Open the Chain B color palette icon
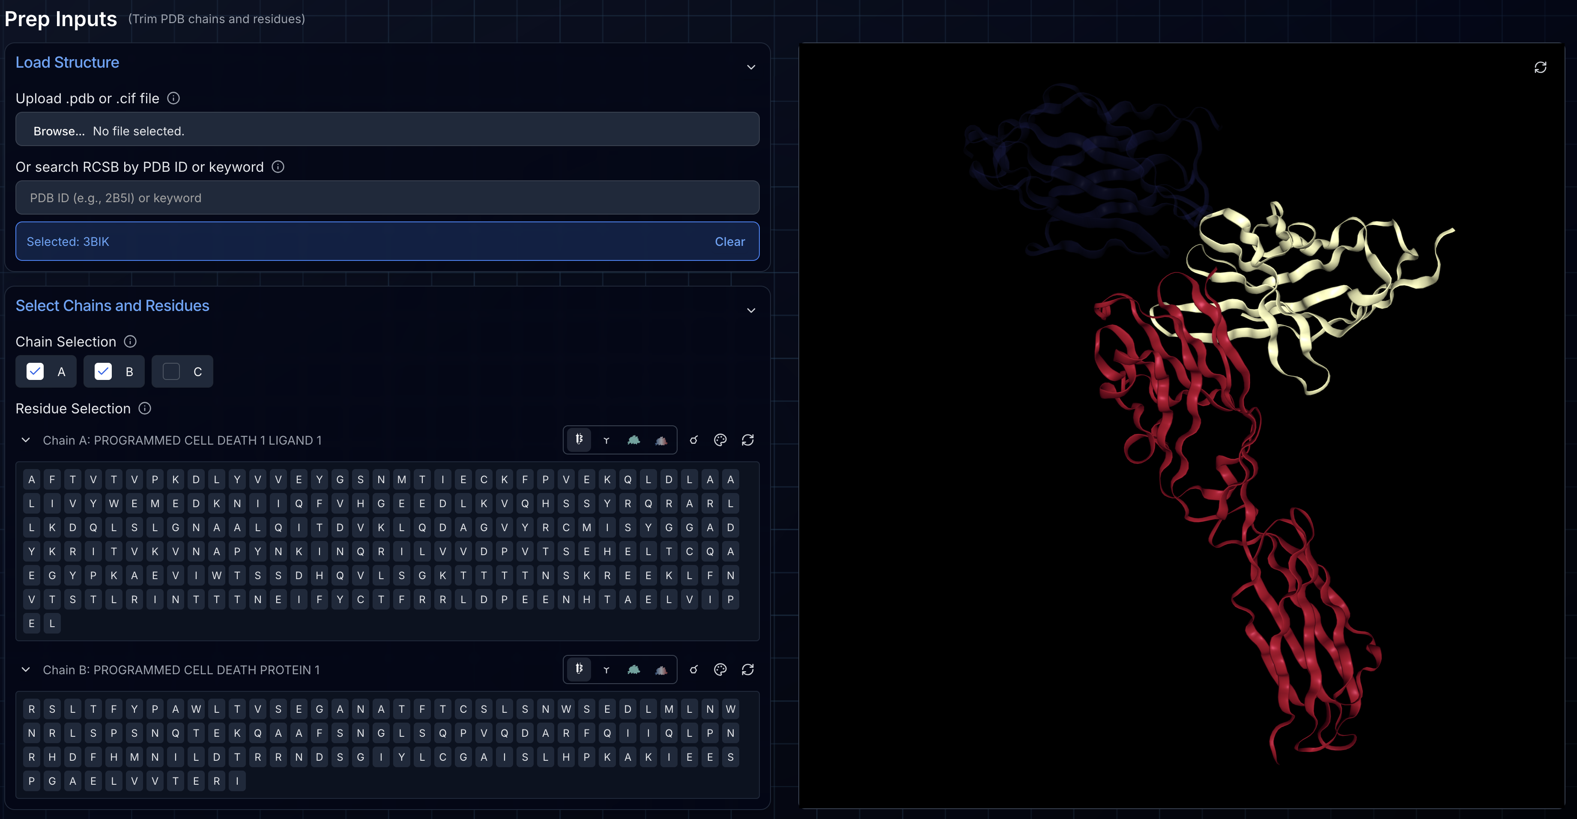Viewport: 1577px width, 819px height. pos(720,670)
